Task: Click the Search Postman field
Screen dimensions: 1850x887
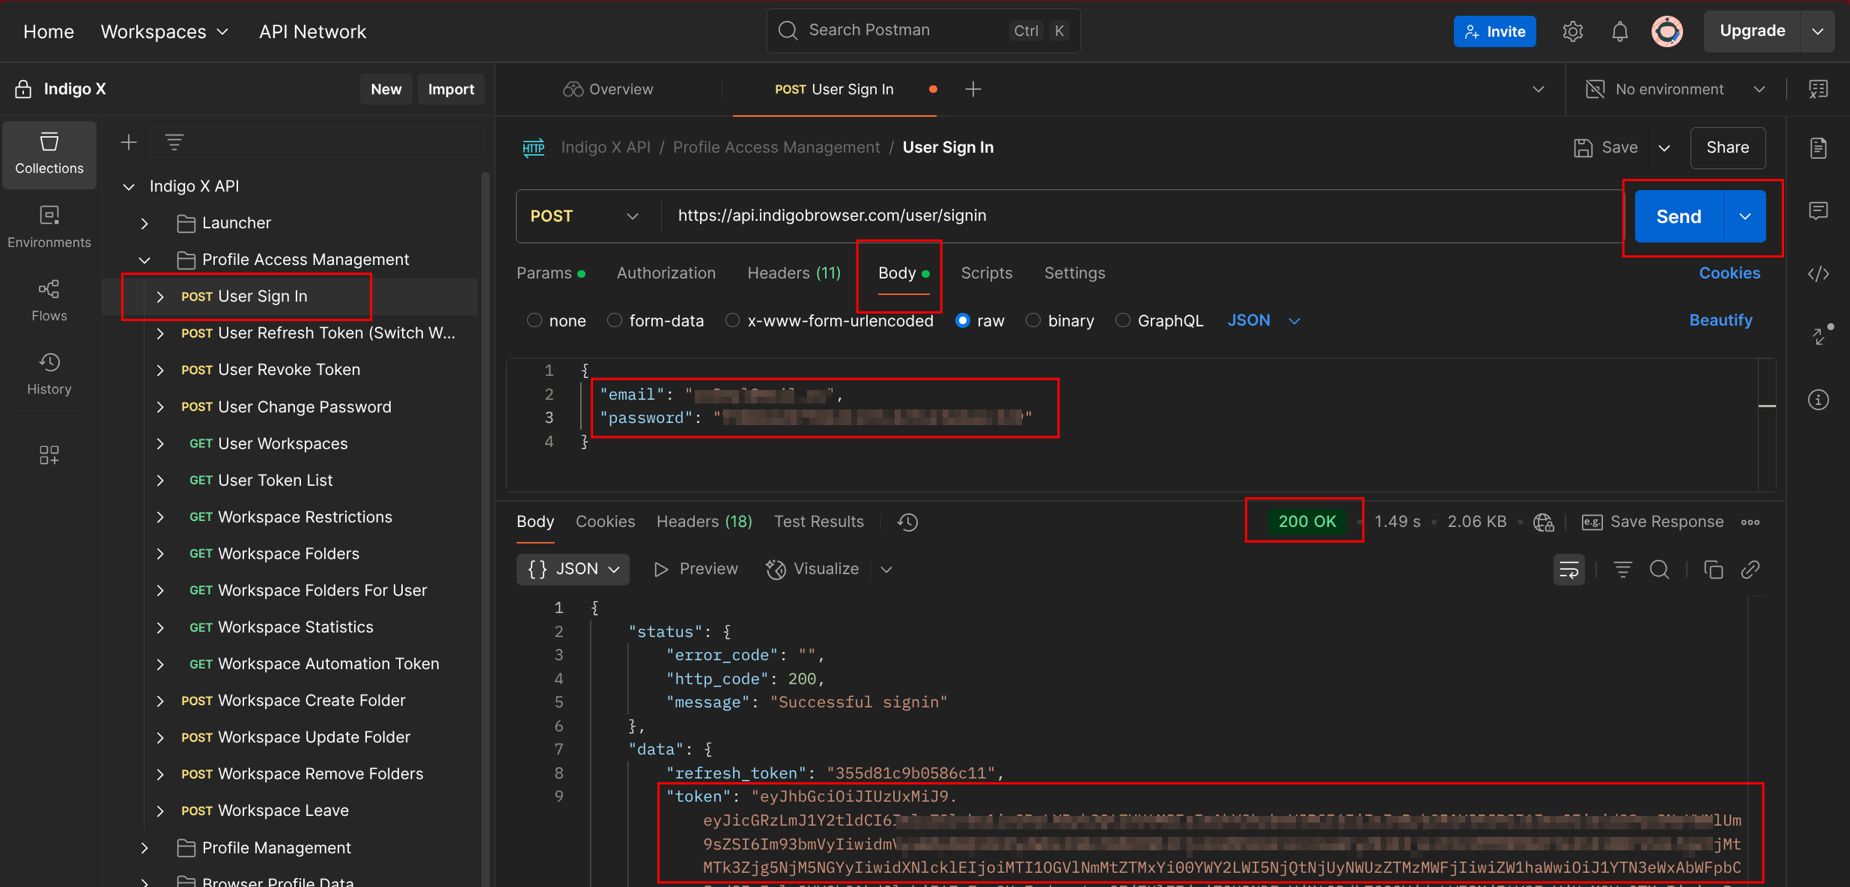Action: click(923, 31)
